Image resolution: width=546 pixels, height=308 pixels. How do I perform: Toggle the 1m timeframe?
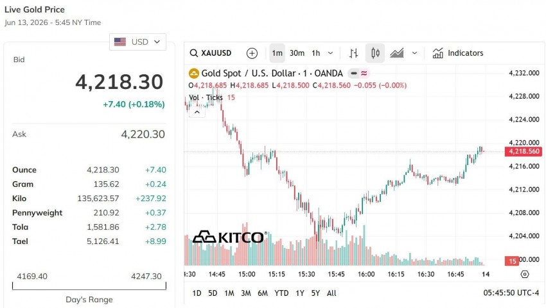[277, 53]
